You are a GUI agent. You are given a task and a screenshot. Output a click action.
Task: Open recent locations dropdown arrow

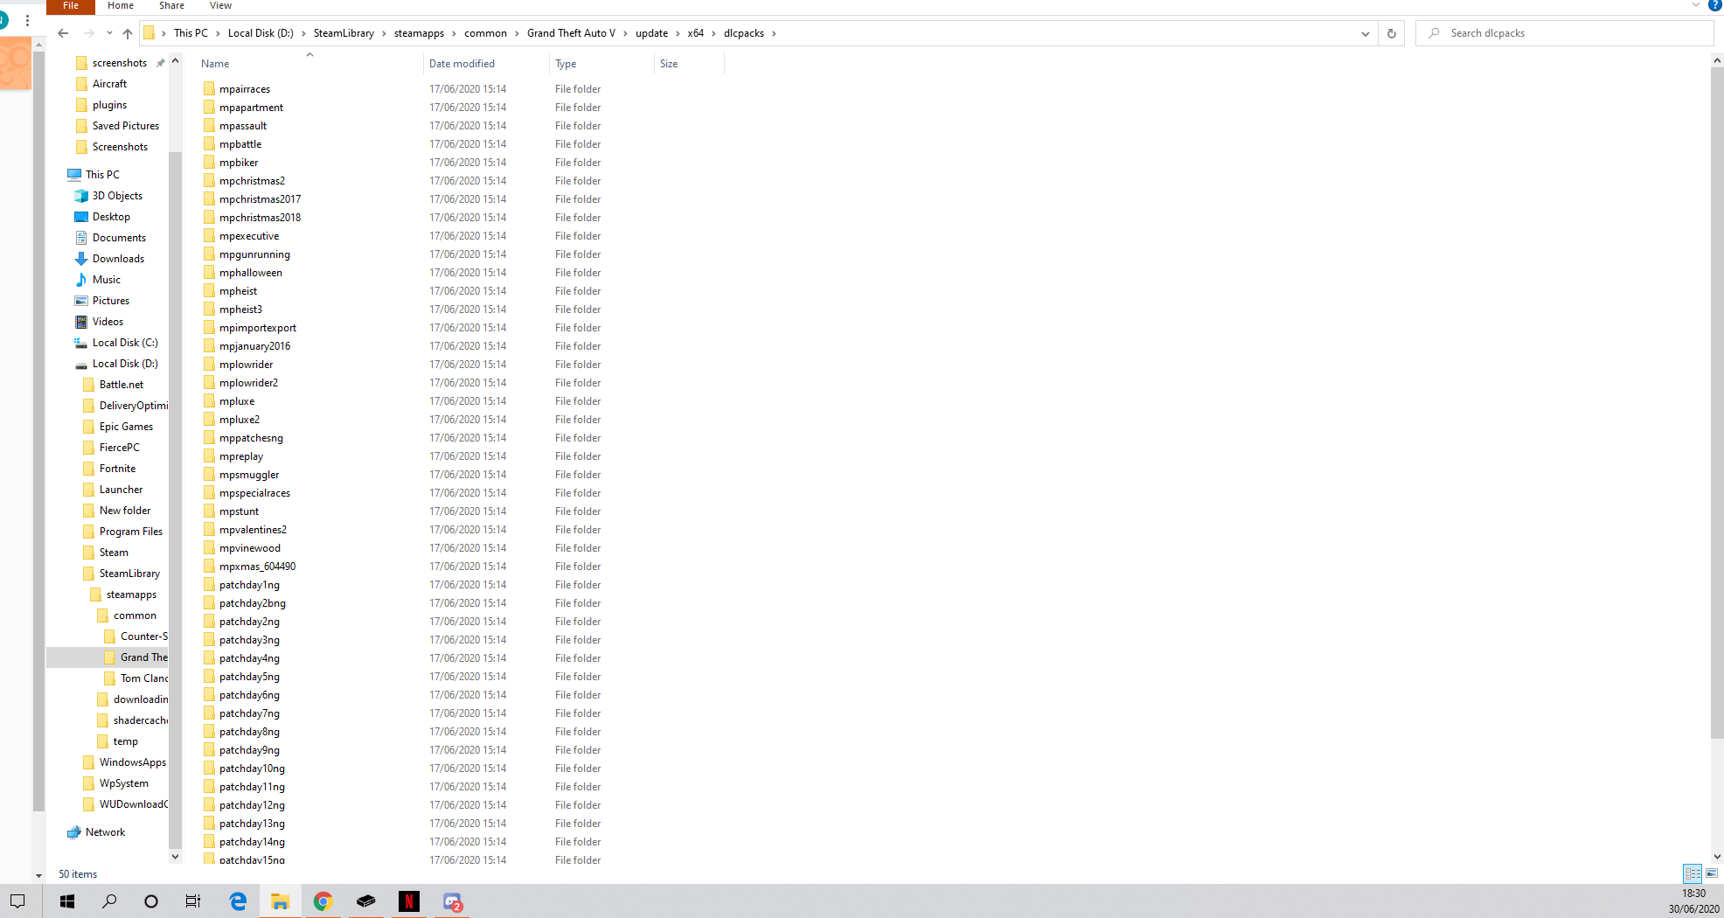[x=109, y=33]
